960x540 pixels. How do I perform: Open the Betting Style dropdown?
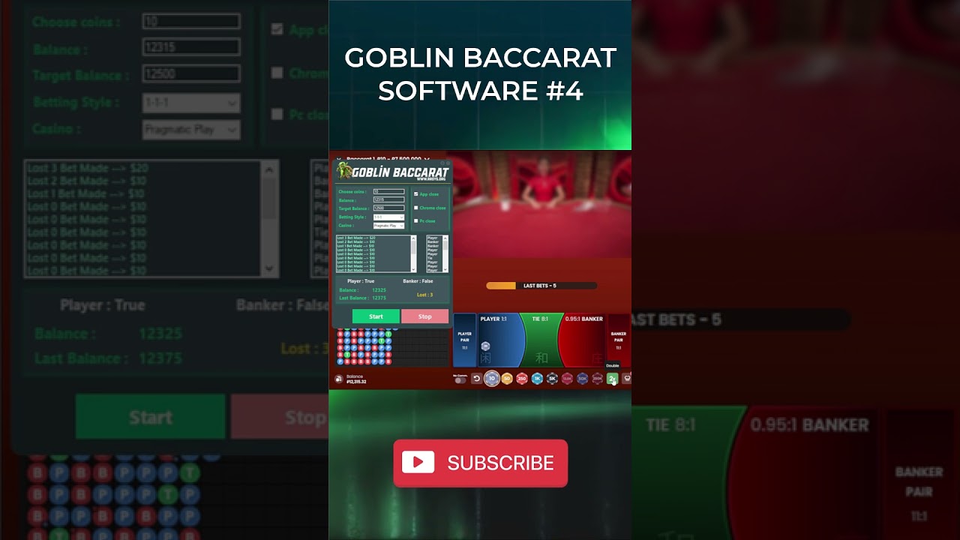click(x=388, y=217)
